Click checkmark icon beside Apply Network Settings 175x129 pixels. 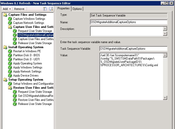pos(10,71)
